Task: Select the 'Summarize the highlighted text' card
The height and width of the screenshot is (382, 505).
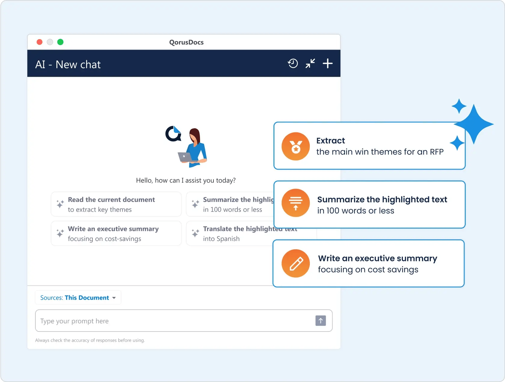Action: coord(369,205)
